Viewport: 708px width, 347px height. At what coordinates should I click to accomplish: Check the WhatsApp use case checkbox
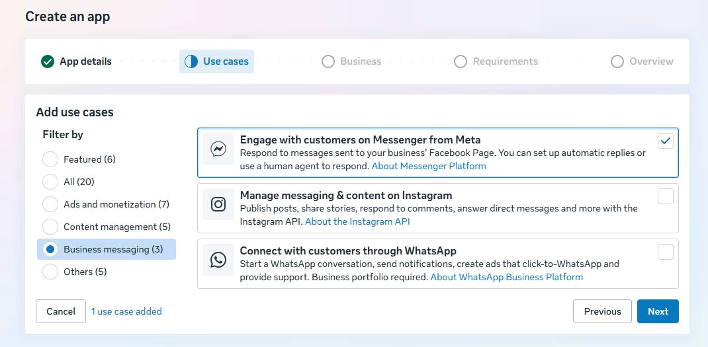(x=665, y=252)
